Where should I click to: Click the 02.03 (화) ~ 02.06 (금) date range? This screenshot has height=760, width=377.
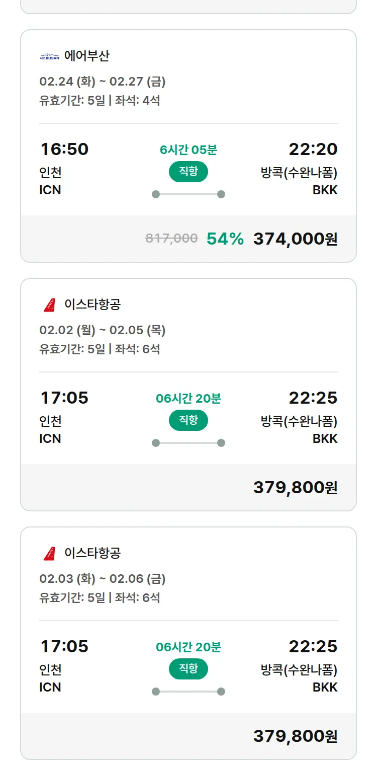click(x=103, y=579)
